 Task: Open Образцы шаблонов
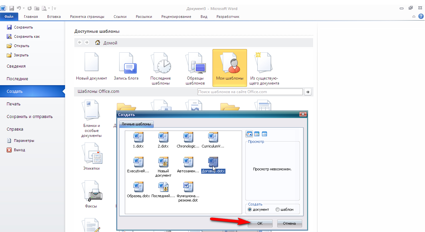click(196, 68)
